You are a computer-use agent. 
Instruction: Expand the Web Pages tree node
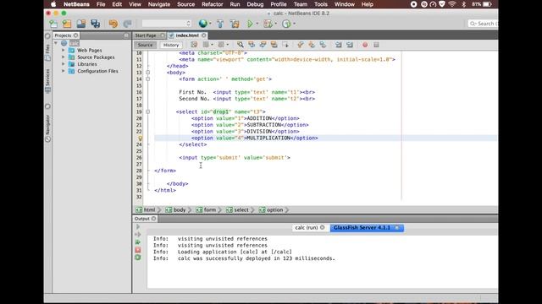64,51
